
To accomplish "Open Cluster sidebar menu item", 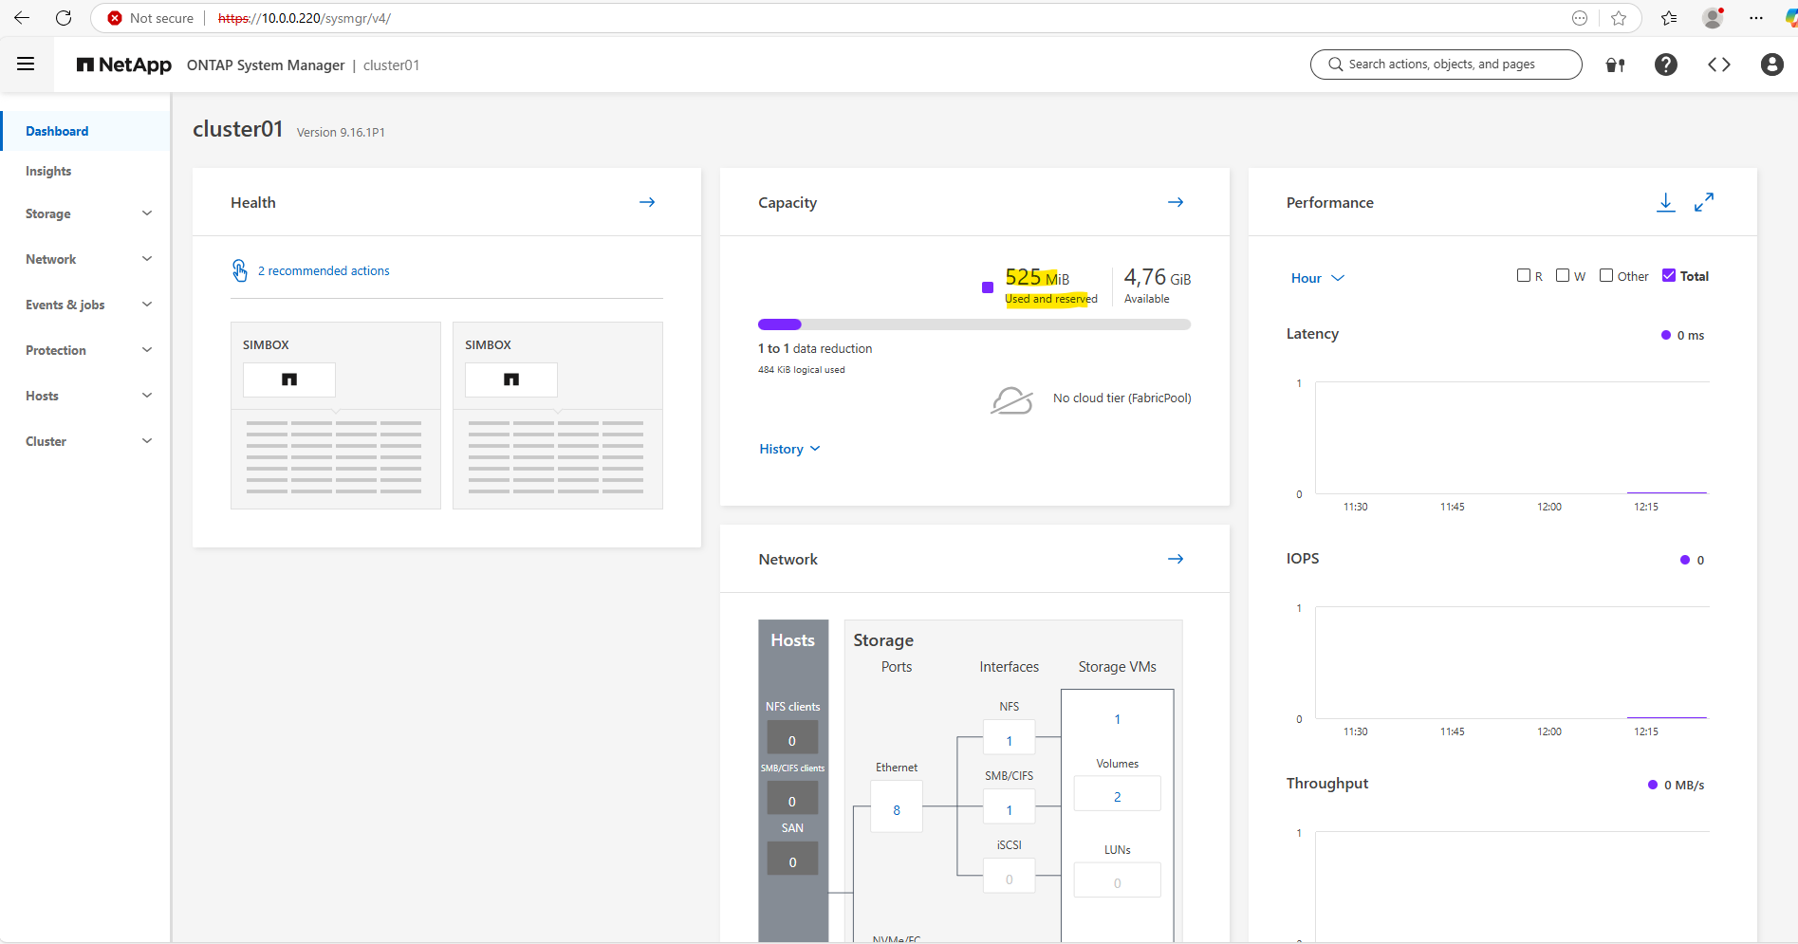I will coord(46,441).
